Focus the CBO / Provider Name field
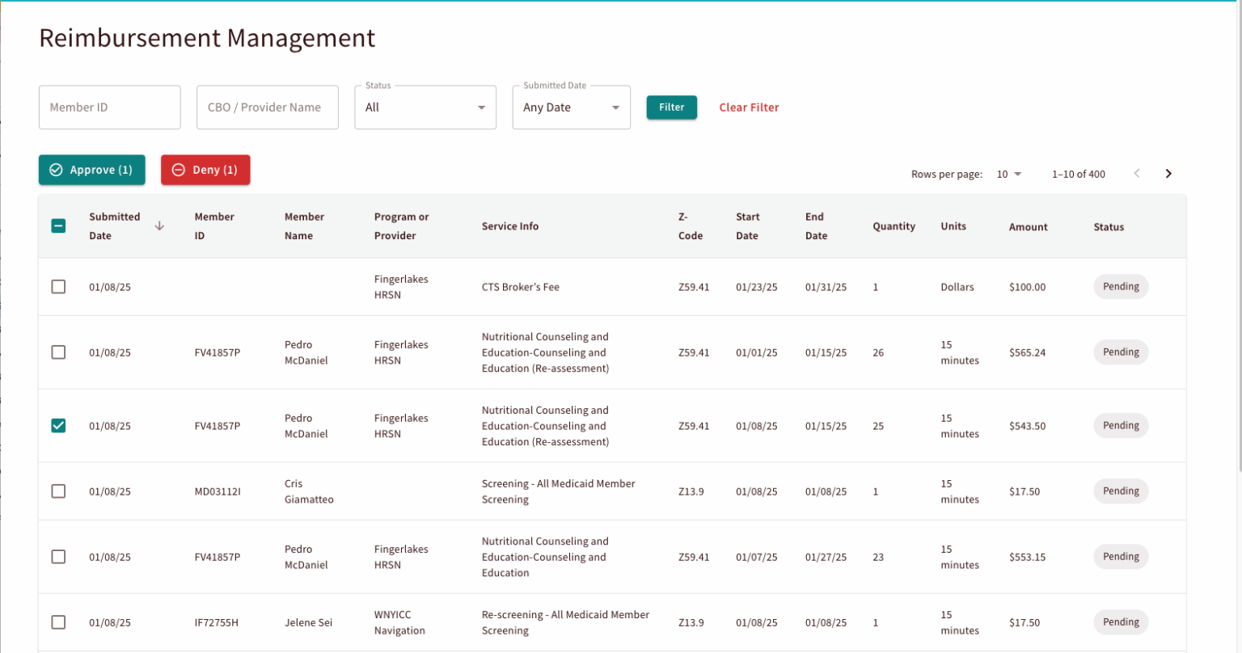 pyautogui.click(x=268, y=107)
